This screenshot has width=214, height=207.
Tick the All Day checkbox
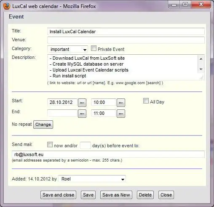[146, 101]
